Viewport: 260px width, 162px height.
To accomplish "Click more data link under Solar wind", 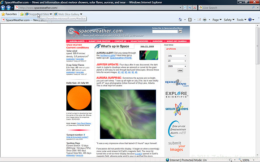I will [x=80, y=59].
